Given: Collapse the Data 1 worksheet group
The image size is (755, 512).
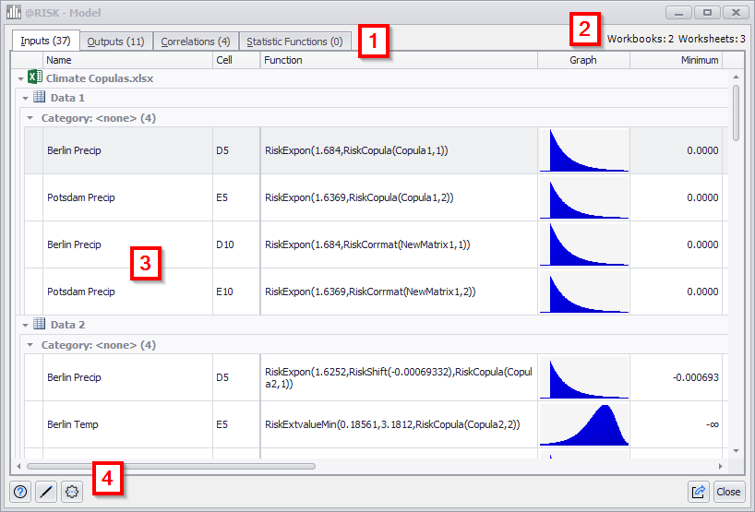Looking at the screenshot, I should 25,98.
